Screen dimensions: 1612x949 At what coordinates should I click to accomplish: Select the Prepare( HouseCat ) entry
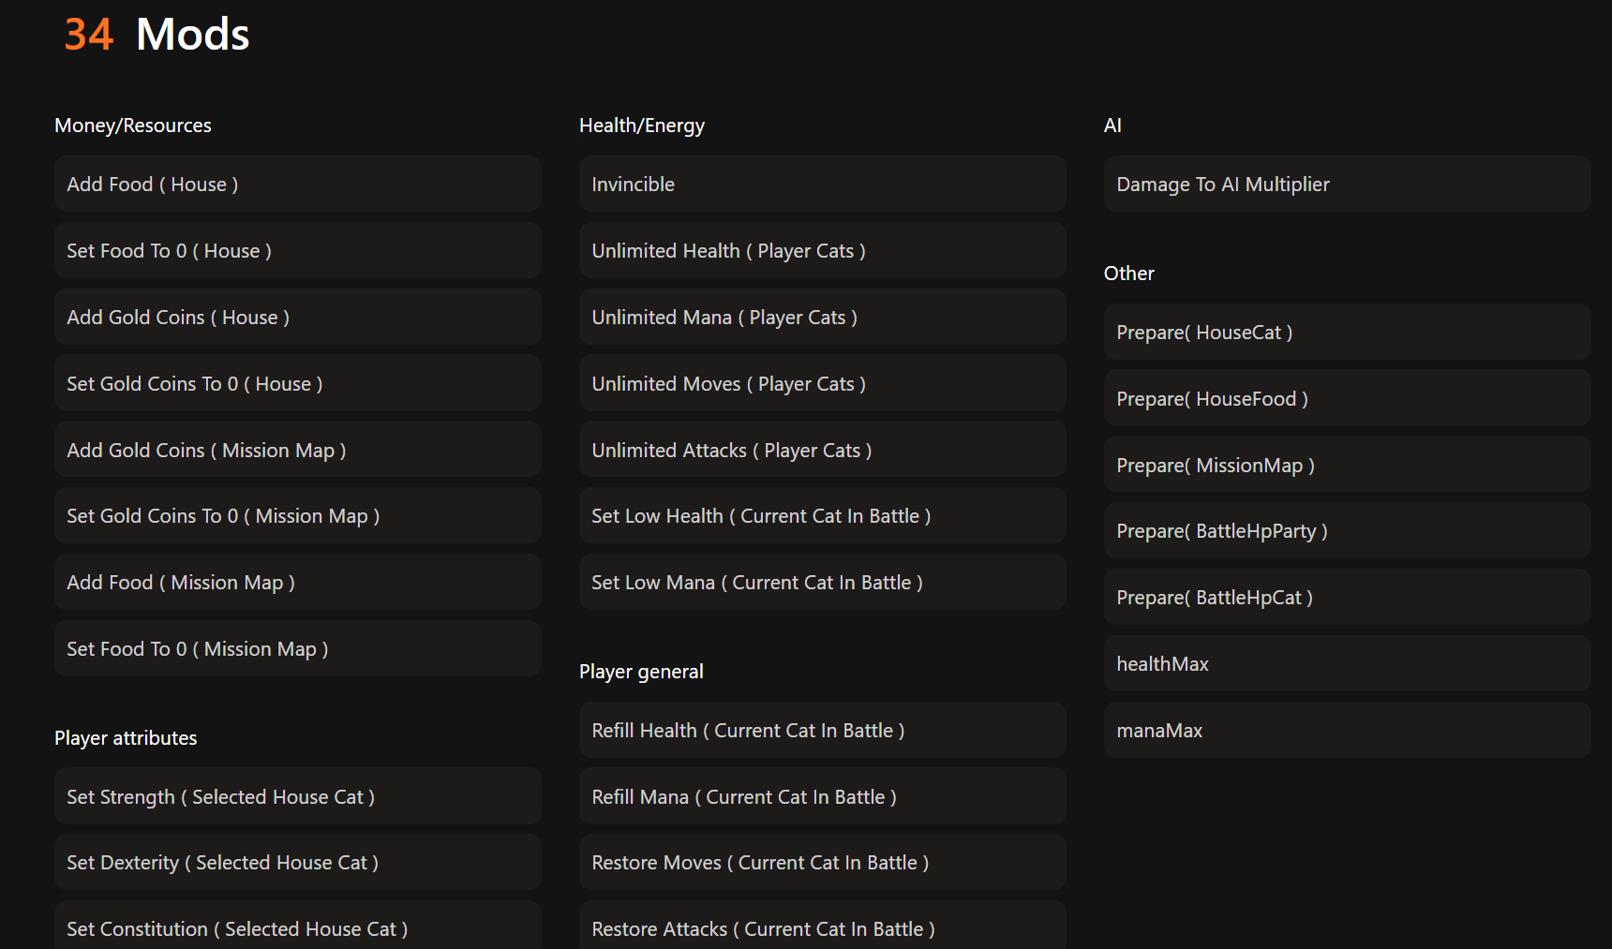click(x=1346, y=333)
